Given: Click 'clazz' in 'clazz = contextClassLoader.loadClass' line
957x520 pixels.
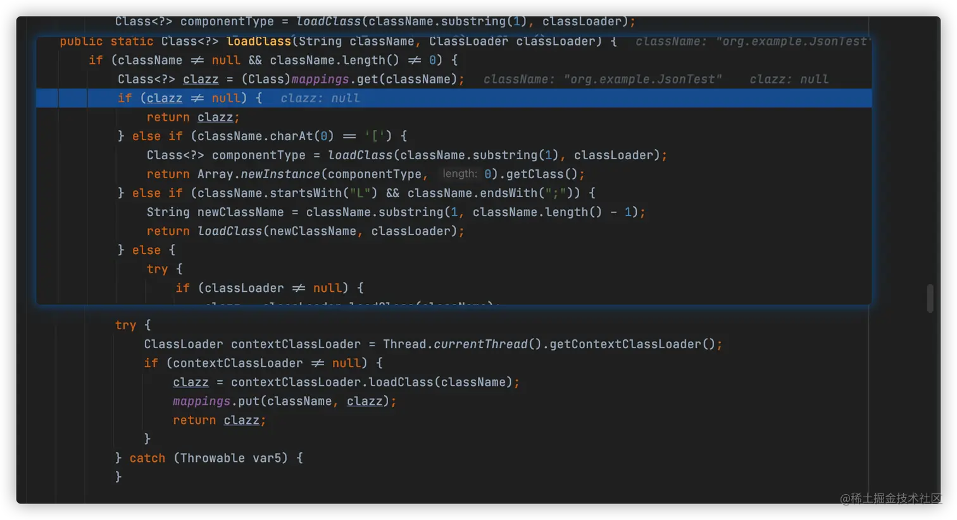Looking at the screenshot, I should tap(191, 382).
